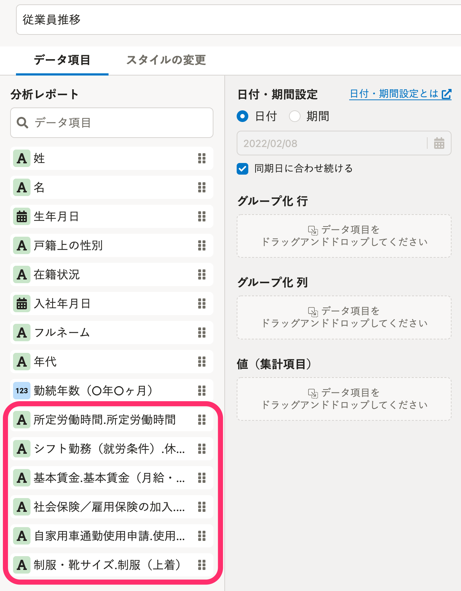This screenshot has height=591, width=461.
Task: Click the drag handle for 年代 item
Action: 202,362
